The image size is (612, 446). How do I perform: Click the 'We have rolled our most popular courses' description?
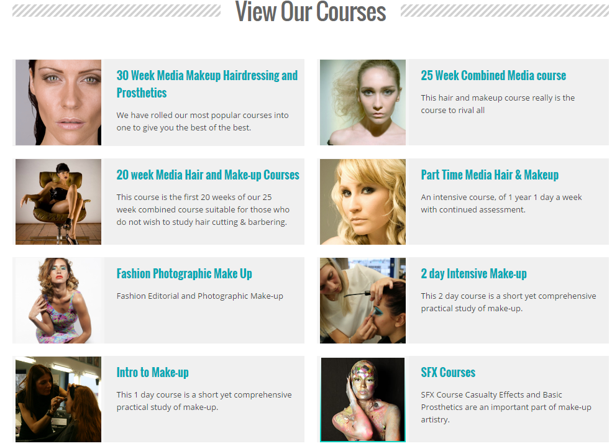[203, 121]
